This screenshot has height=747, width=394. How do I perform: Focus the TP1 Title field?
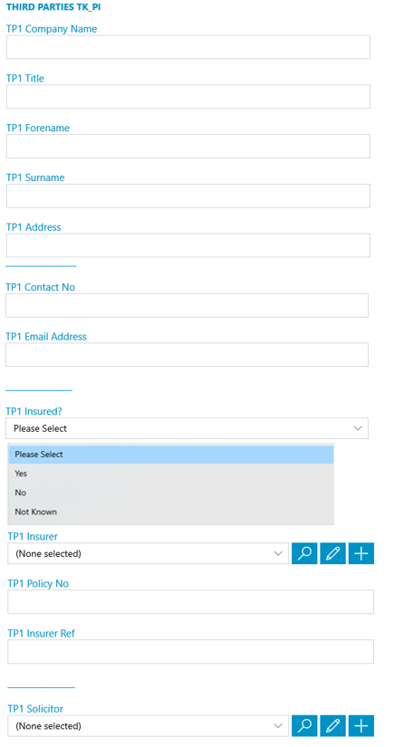[x=188, y=97]
